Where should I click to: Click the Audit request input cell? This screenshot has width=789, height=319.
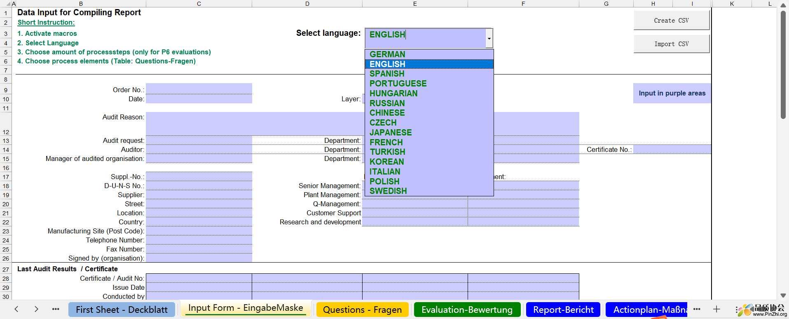click(x=199, y=140)
